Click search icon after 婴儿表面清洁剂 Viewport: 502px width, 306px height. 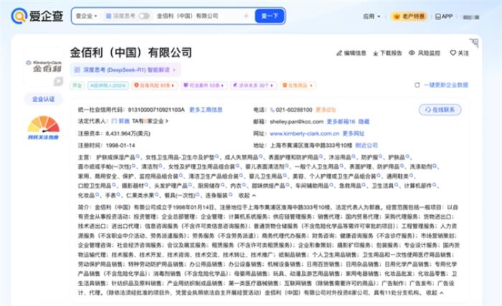287,166
